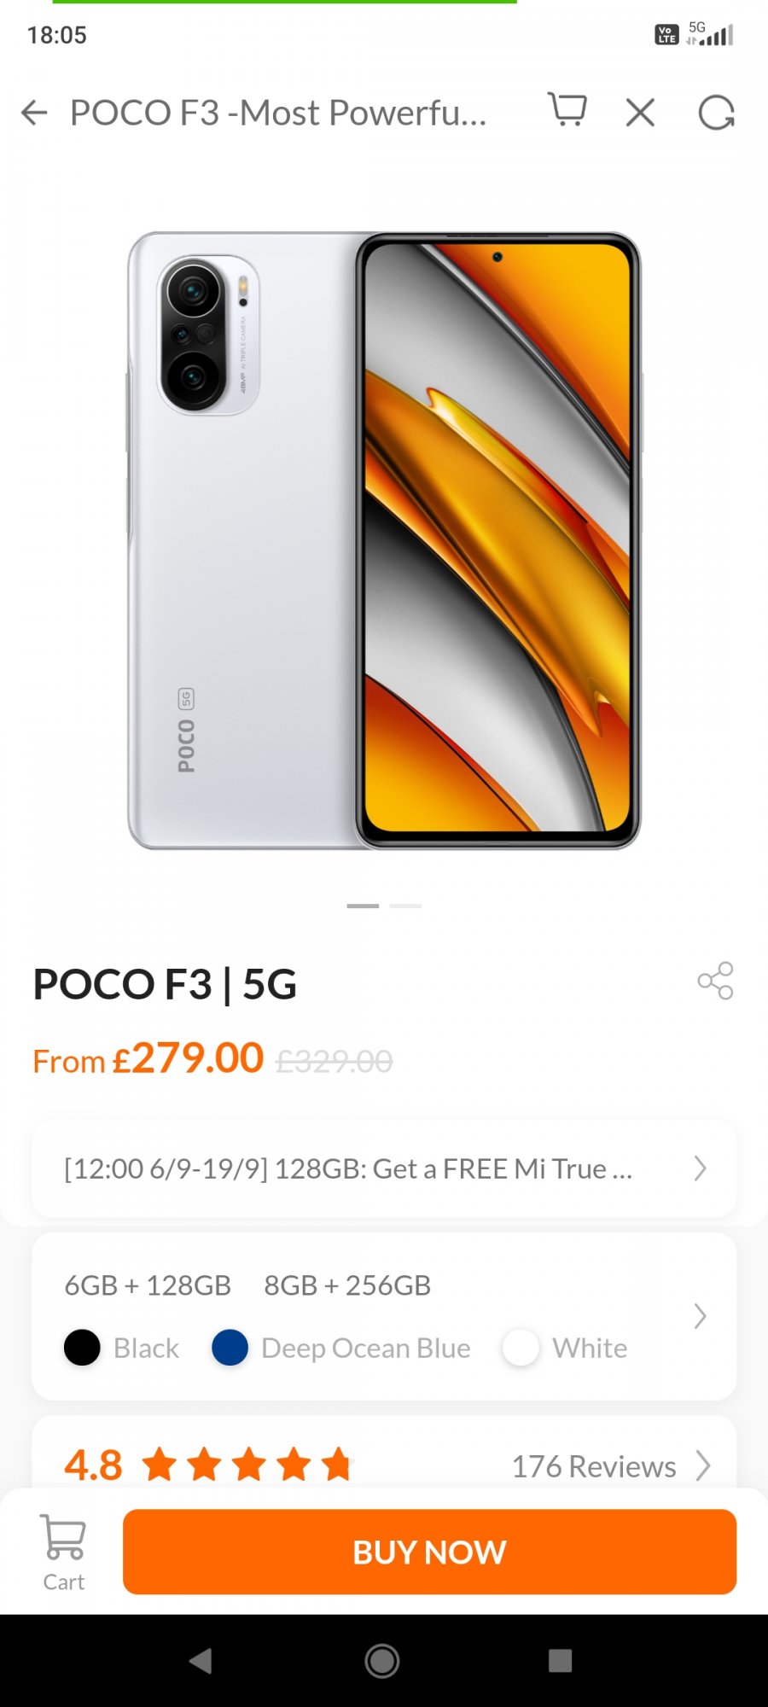The image size is (768, 1707).
Task: Choose the Black color swatch
Action: 82,1349
